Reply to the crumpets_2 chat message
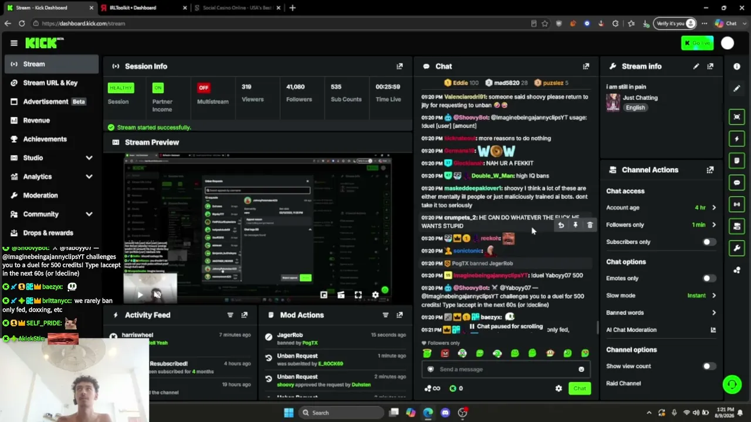 [x=561, y=225]
